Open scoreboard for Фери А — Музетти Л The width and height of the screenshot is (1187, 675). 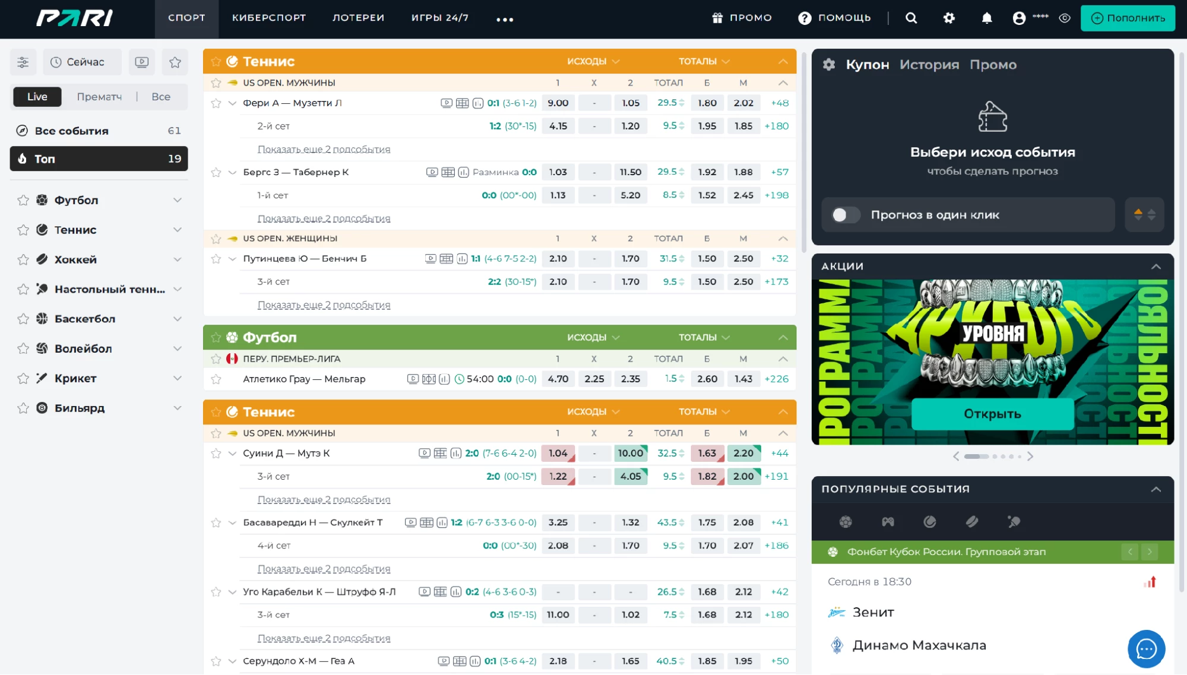tap(462, 103)
